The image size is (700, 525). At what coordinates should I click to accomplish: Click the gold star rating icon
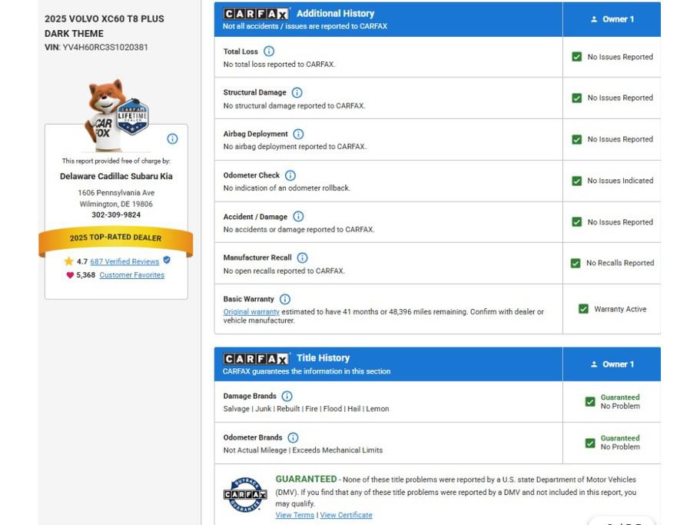pos(68,261)
